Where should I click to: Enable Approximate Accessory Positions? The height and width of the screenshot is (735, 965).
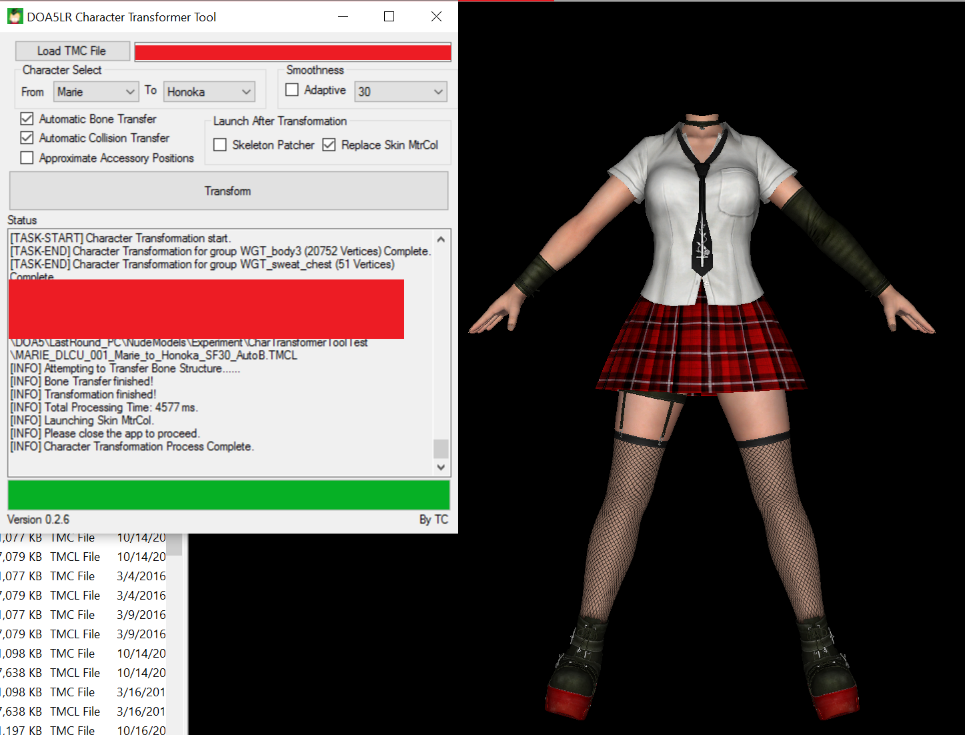[x=27, y=158]
